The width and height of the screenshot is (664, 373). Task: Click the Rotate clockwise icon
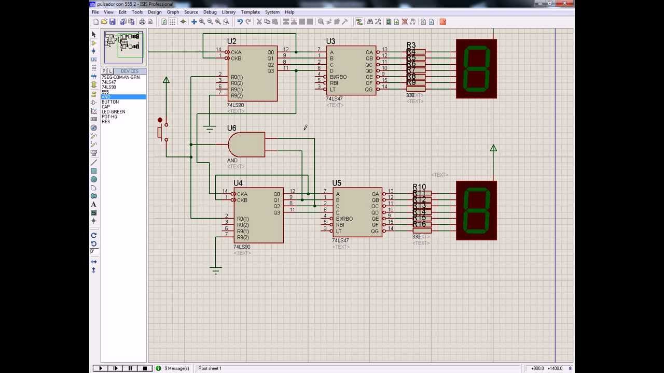point(94,235)
